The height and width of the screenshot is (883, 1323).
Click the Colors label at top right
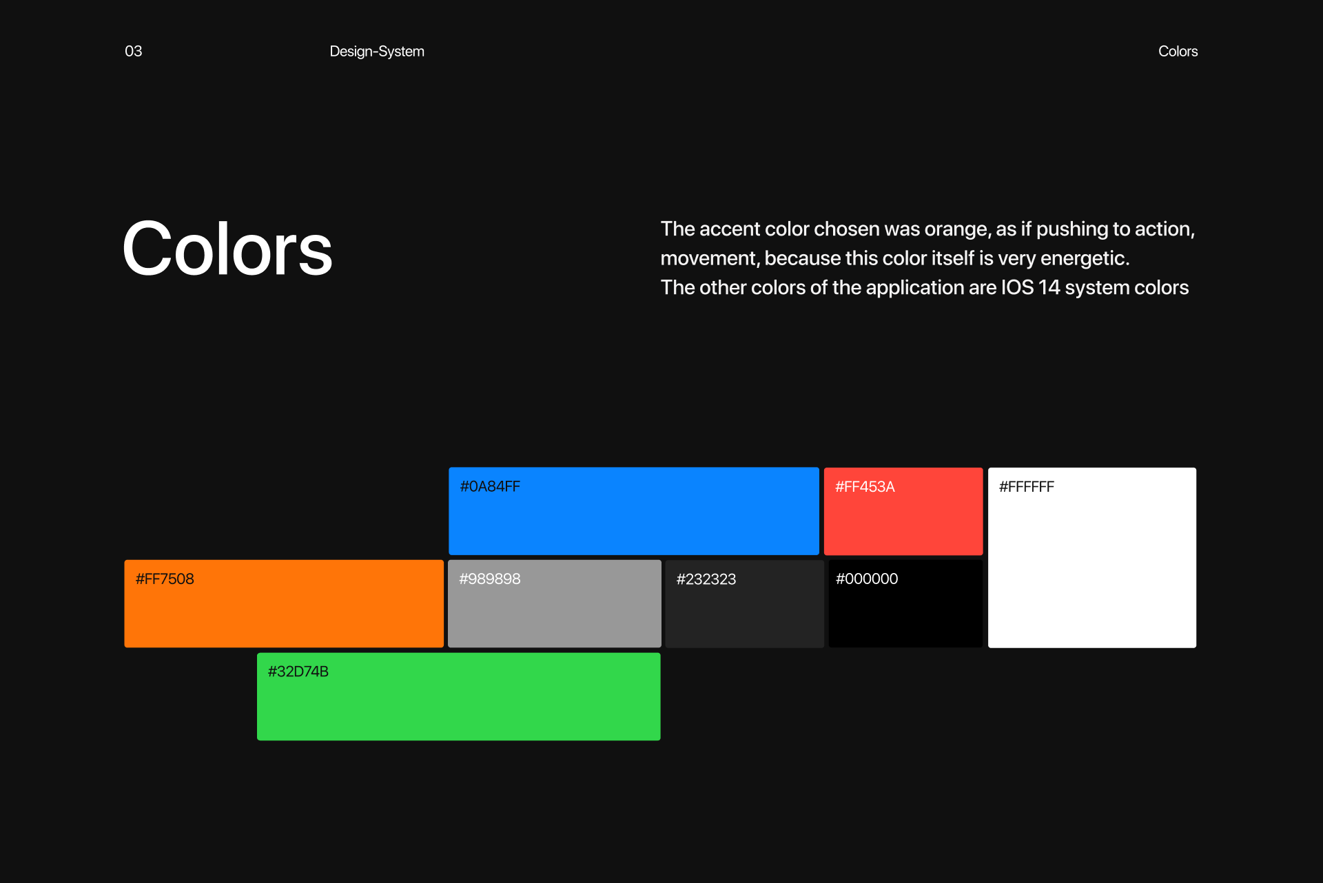(1177, 52)
